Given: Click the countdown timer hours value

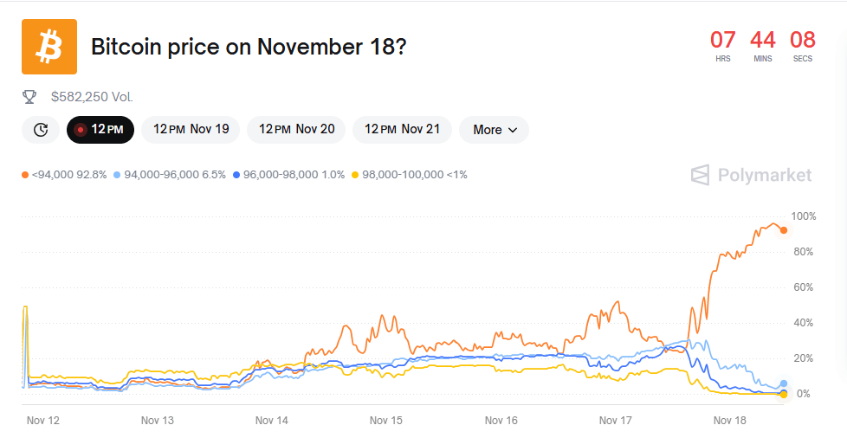Looking at the screenshot, I should tap(722, 40).
